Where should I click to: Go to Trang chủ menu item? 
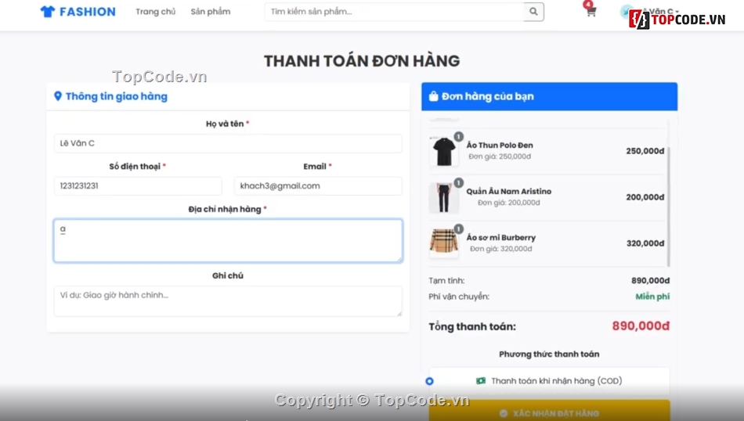point(155,12)
